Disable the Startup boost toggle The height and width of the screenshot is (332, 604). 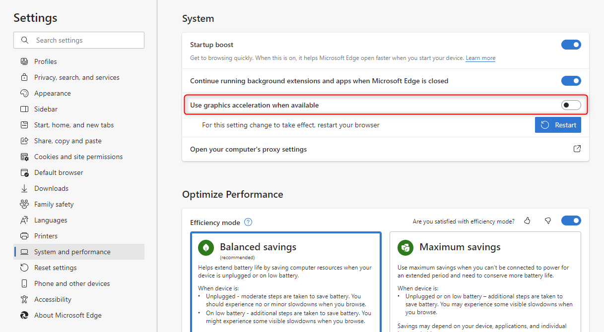point(571,44)
